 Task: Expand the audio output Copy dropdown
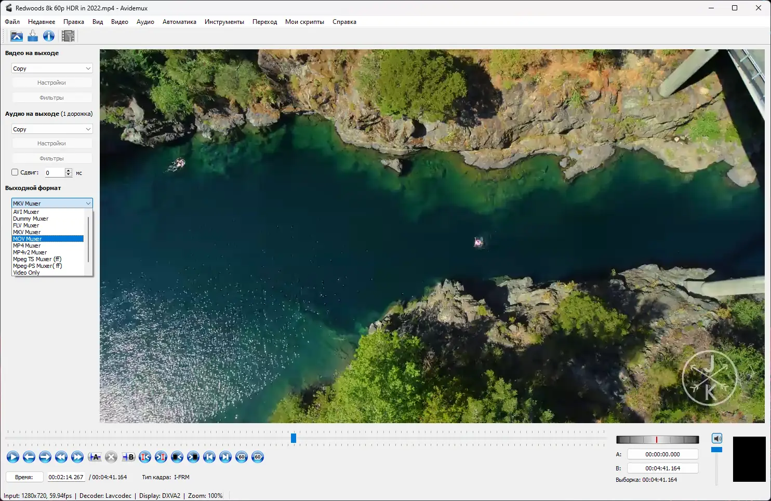(x=52, y=129)
